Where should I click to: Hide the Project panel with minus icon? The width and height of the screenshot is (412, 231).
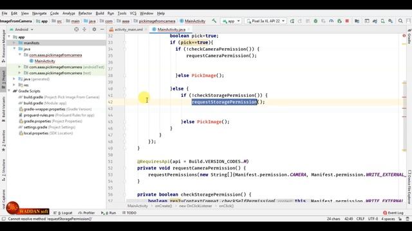click(102, 30)
